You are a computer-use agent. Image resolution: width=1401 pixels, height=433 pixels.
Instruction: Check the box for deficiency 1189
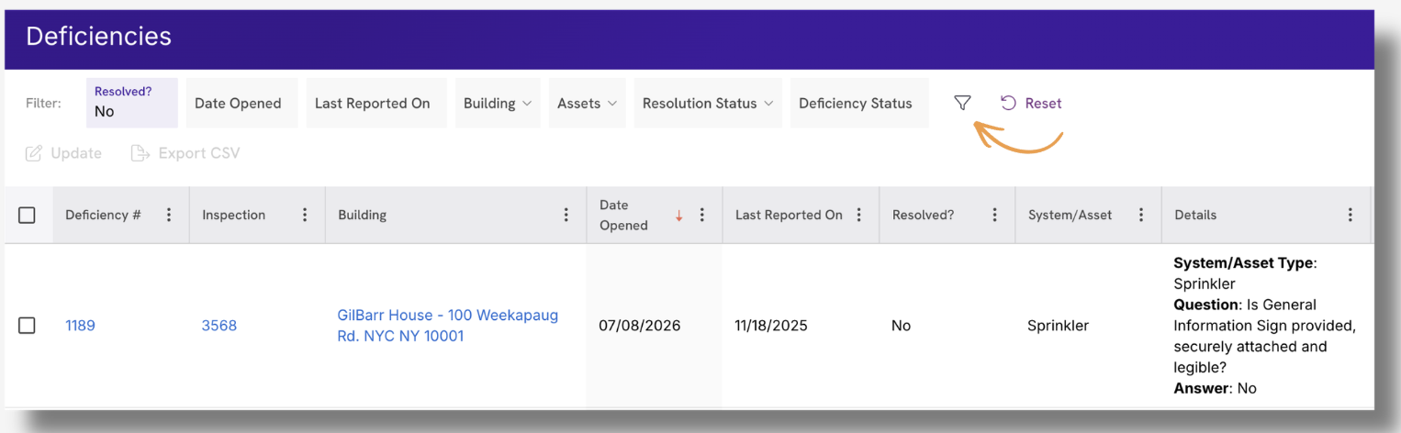pos(28,326)
